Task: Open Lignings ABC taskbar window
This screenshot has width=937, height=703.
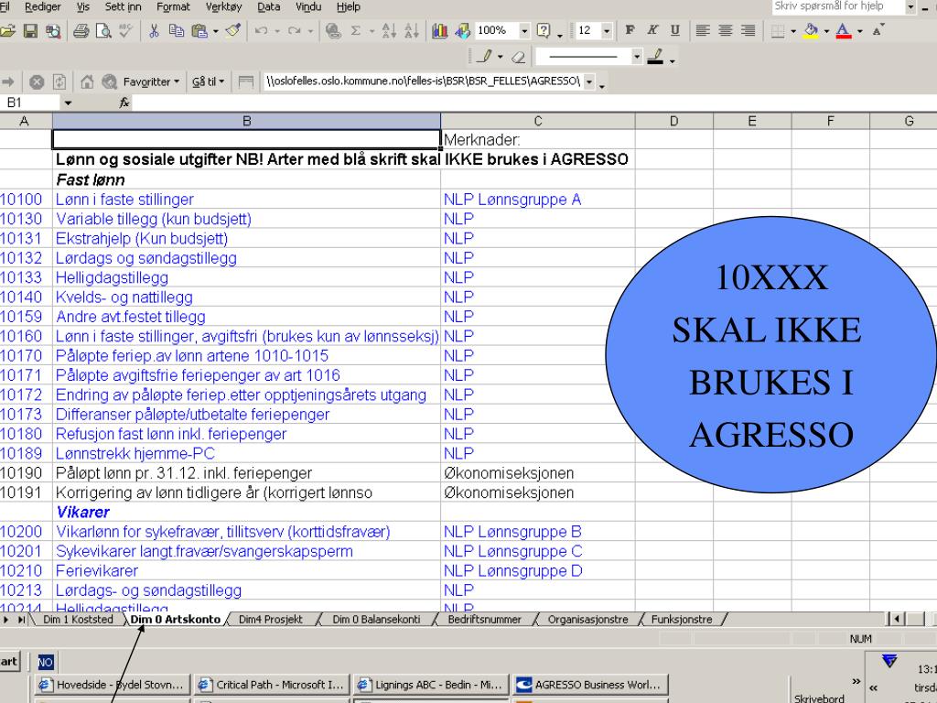Action: coord(431,685)
